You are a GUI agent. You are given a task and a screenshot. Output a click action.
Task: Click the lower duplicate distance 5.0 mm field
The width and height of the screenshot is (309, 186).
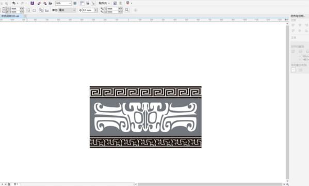point(111,12)
